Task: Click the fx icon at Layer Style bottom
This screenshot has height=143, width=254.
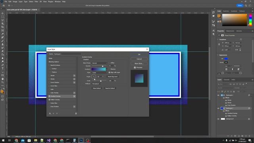Action: [x=50, y=114]
